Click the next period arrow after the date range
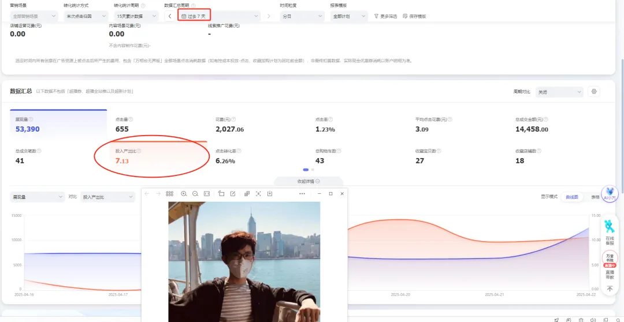 click(269, 16)
